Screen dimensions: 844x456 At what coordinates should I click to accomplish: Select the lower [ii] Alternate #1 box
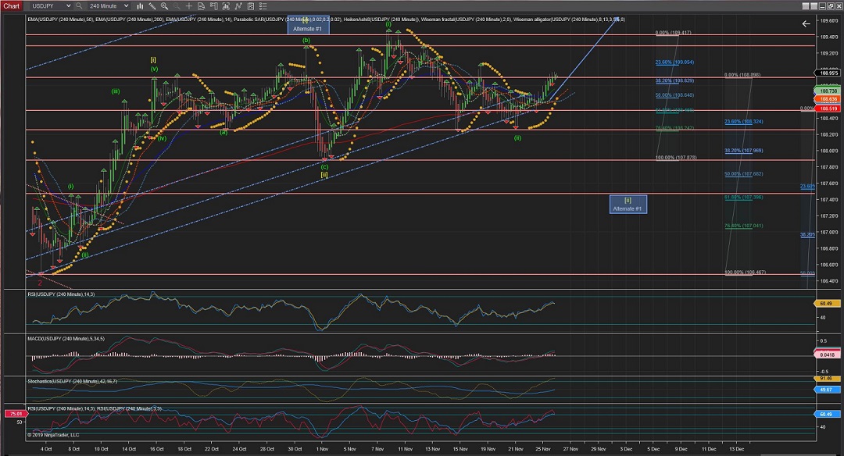click(628, 204)
